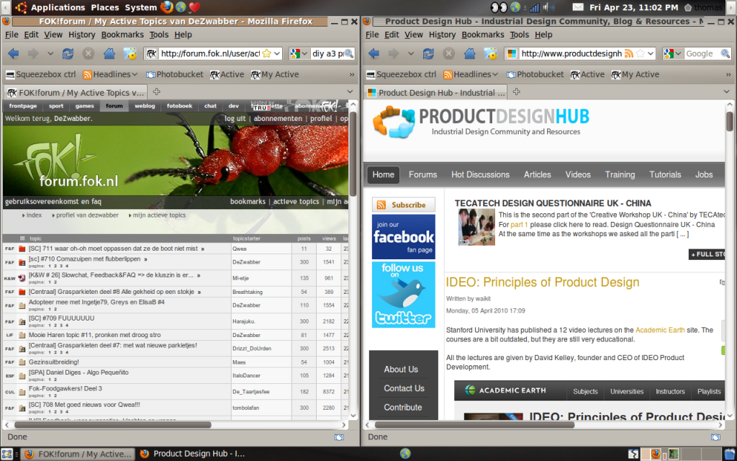Click vertical scrollbar in Product Design Hub window

(x=730, y=121)
